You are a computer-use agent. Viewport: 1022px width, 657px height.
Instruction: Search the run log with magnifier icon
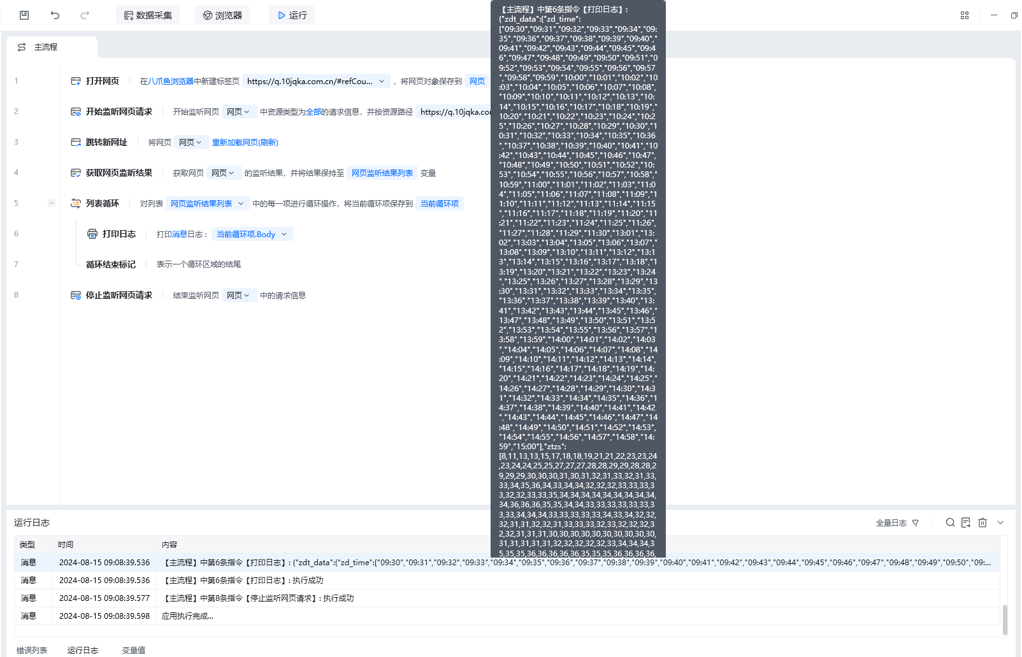tap(950, 523)
